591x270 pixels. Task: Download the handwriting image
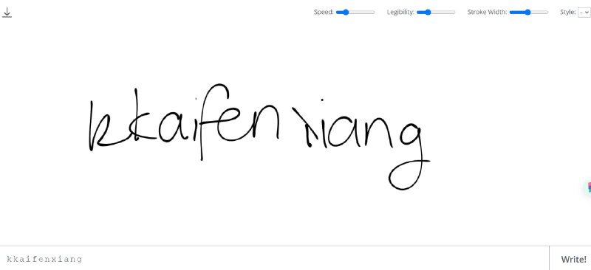pyautogui.click(x=7, y=13)
